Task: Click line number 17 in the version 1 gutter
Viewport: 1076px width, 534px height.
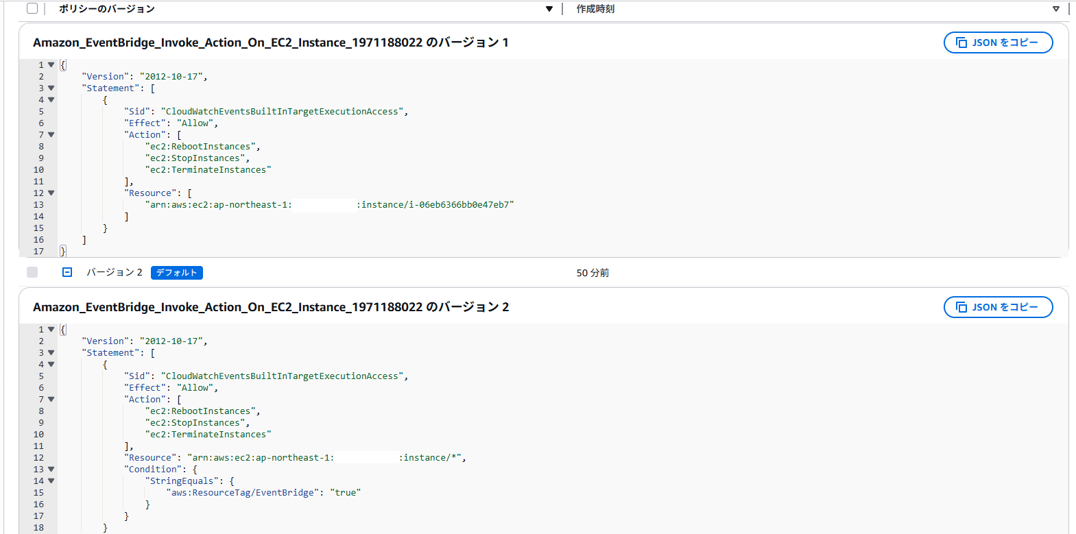Action: pyautogui.click(x=38, y=252)
